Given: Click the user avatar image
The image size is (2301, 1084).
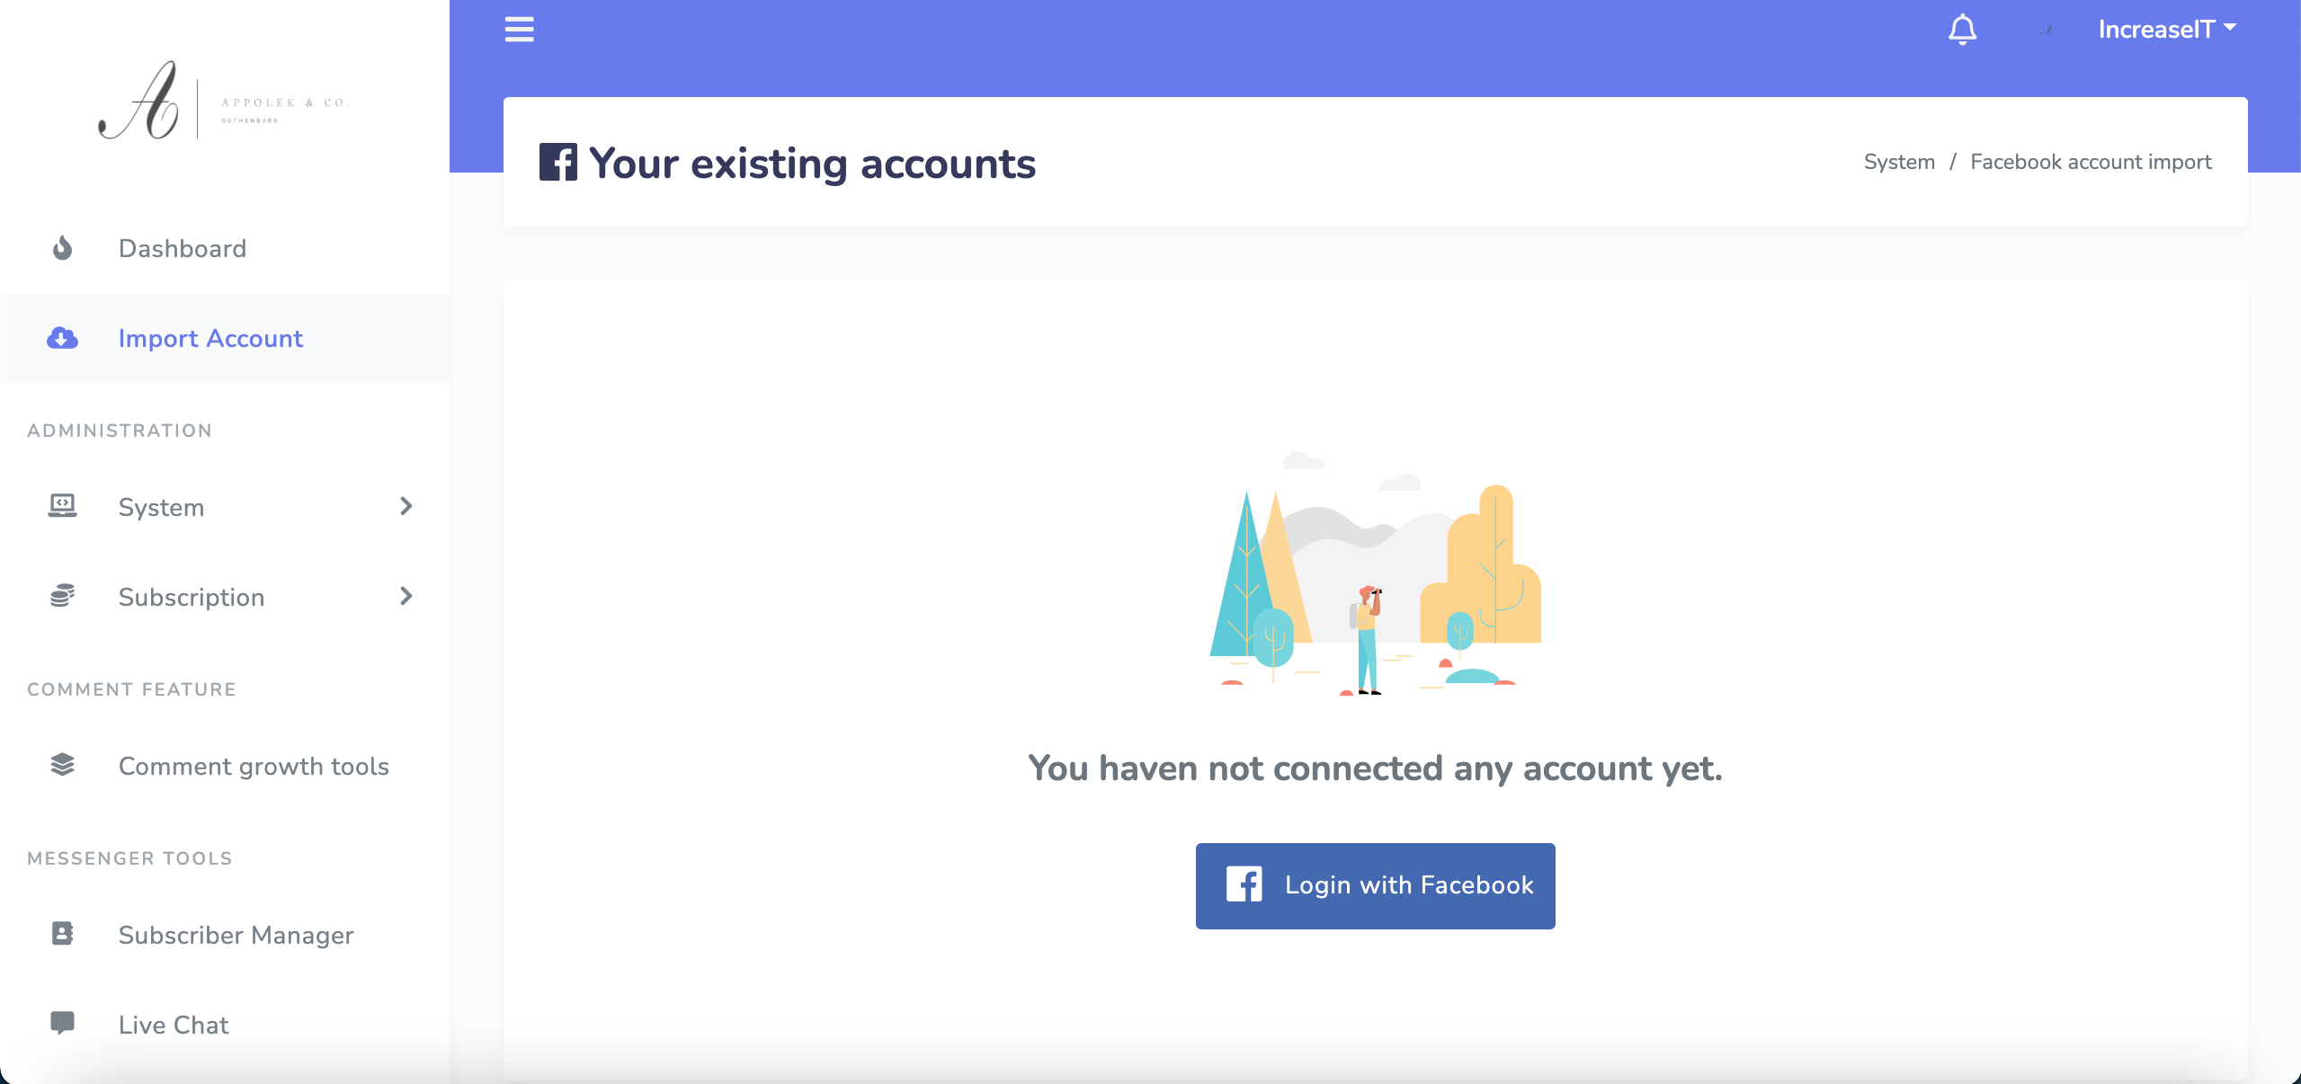Looking at the screenshot, I should (2047, 31).
